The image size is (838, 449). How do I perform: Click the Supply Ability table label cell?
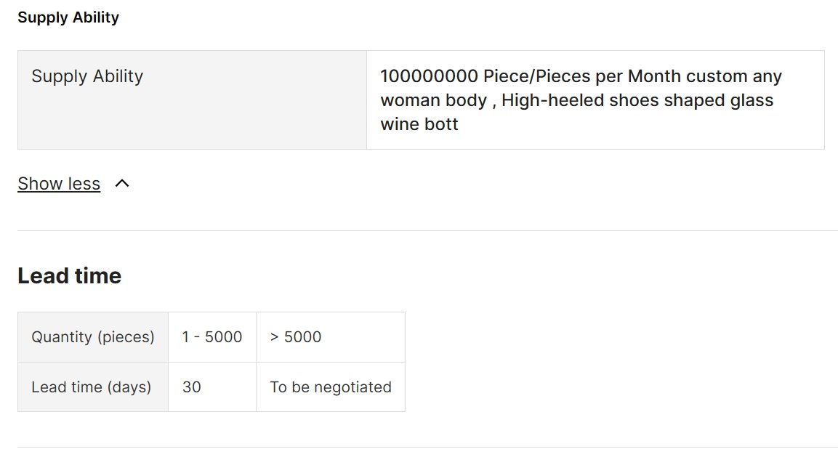click(193, 100)
